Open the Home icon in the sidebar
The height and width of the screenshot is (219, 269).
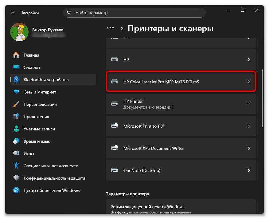(x=16, y=55)
